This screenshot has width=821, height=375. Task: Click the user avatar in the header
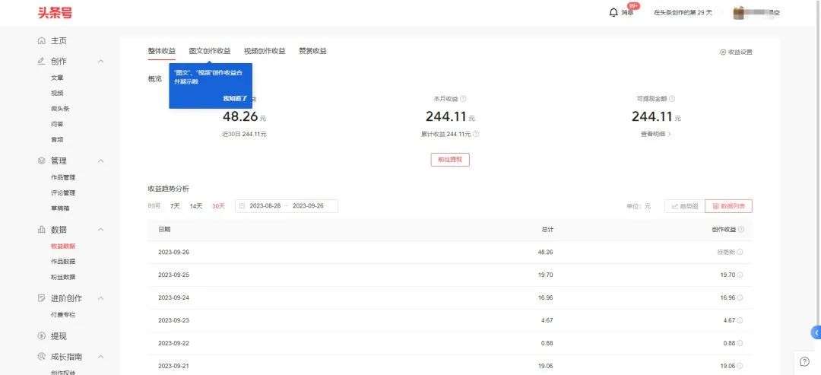tap(740, 13)
